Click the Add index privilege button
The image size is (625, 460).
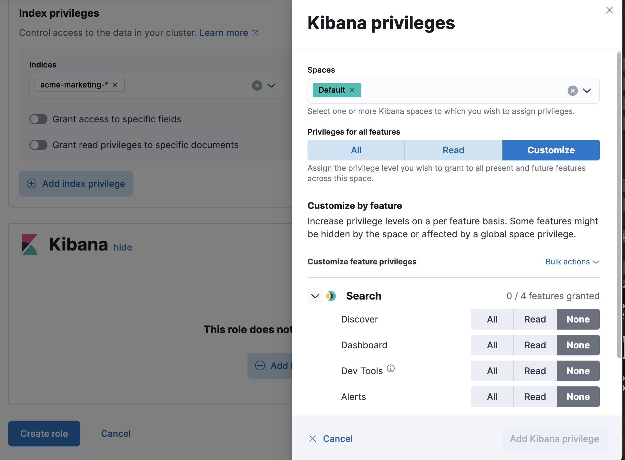[x=76, y=183]
